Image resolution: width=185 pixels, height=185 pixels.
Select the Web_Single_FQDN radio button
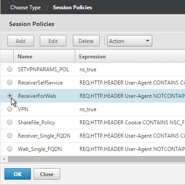point(10,149)
